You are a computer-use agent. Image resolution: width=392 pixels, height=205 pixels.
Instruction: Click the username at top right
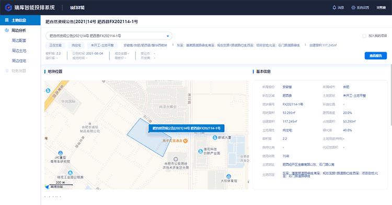coord(381,8)
